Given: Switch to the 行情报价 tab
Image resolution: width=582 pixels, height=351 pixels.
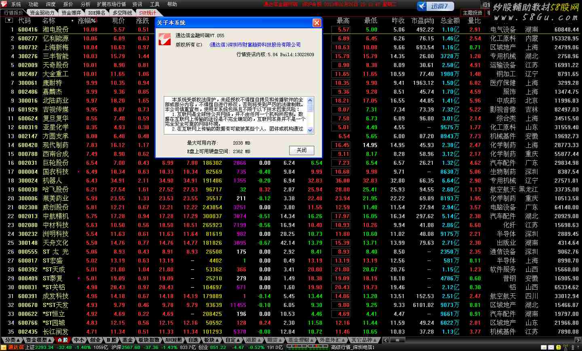Looking at the screenshot, I should tap(13, 13).
